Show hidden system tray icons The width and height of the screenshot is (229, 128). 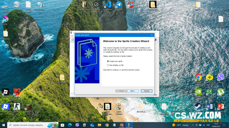193,125
